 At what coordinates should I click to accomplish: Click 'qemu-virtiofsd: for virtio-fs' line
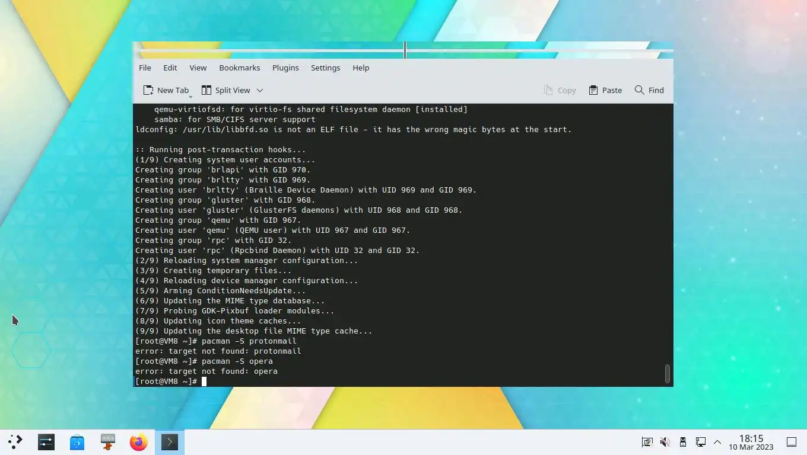click(311, 110)
